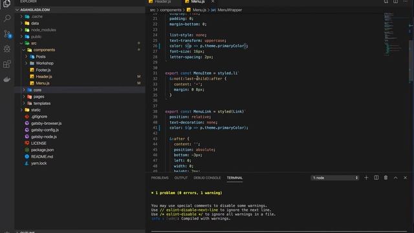This screenshot has width=414, height=233.
Task: Select terminal instance dropdown '1: node'
Action: [x=335, y=178]
